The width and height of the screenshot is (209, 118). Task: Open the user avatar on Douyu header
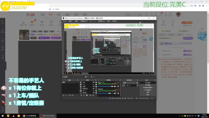[178, 14]
